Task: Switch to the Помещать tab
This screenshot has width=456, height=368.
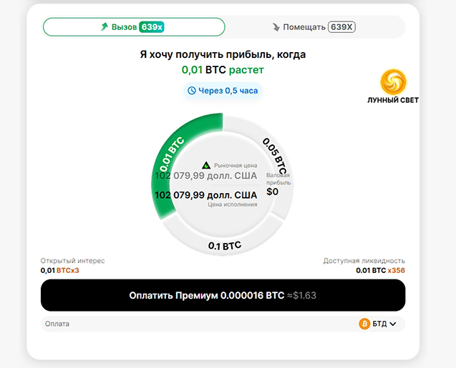Action: pyautogui.click(x=314, y=27)
